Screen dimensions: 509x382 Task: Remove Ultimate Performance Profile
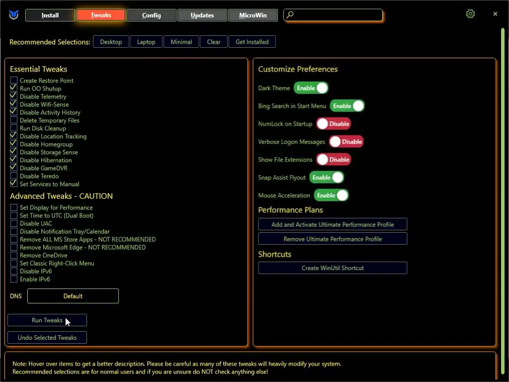[333, 239]
